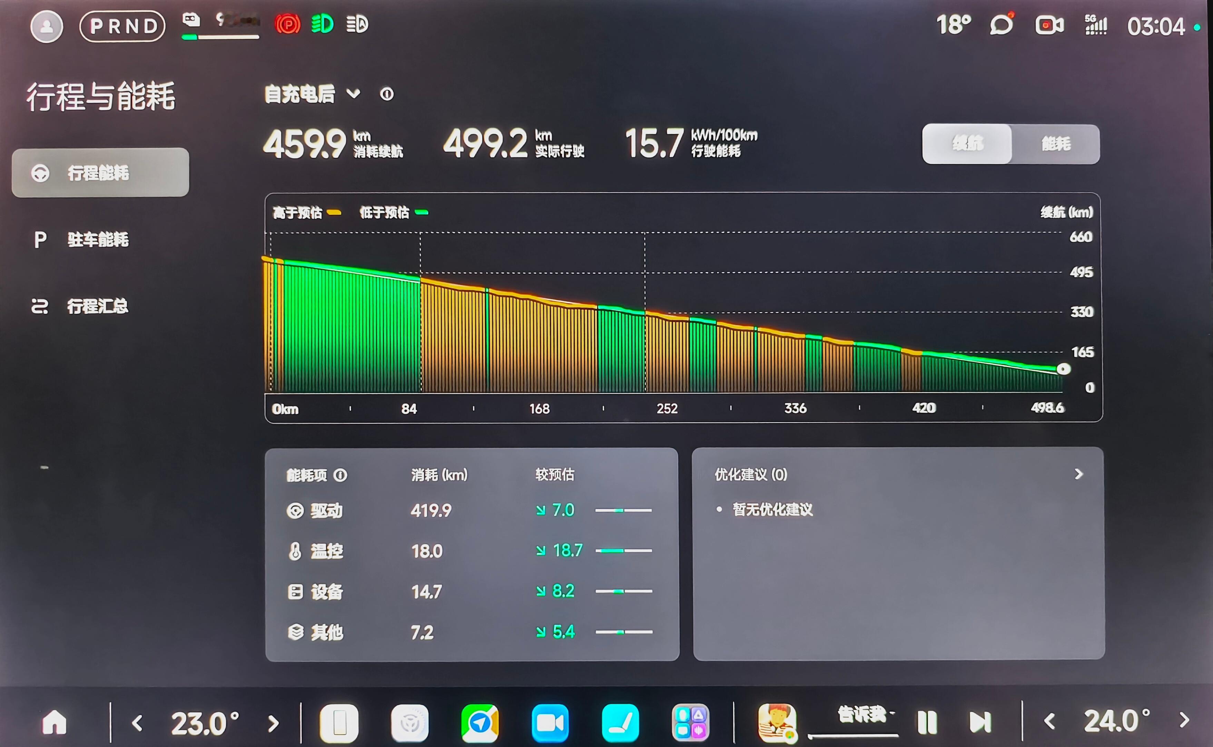1213x747 pixels.
Task: Open the user profile avatar
Action: click(x=47, y=26)
